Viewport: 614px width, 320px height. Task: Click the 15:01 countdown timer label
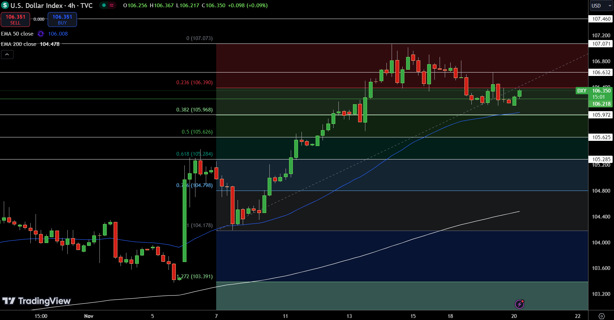pos(598,97)
